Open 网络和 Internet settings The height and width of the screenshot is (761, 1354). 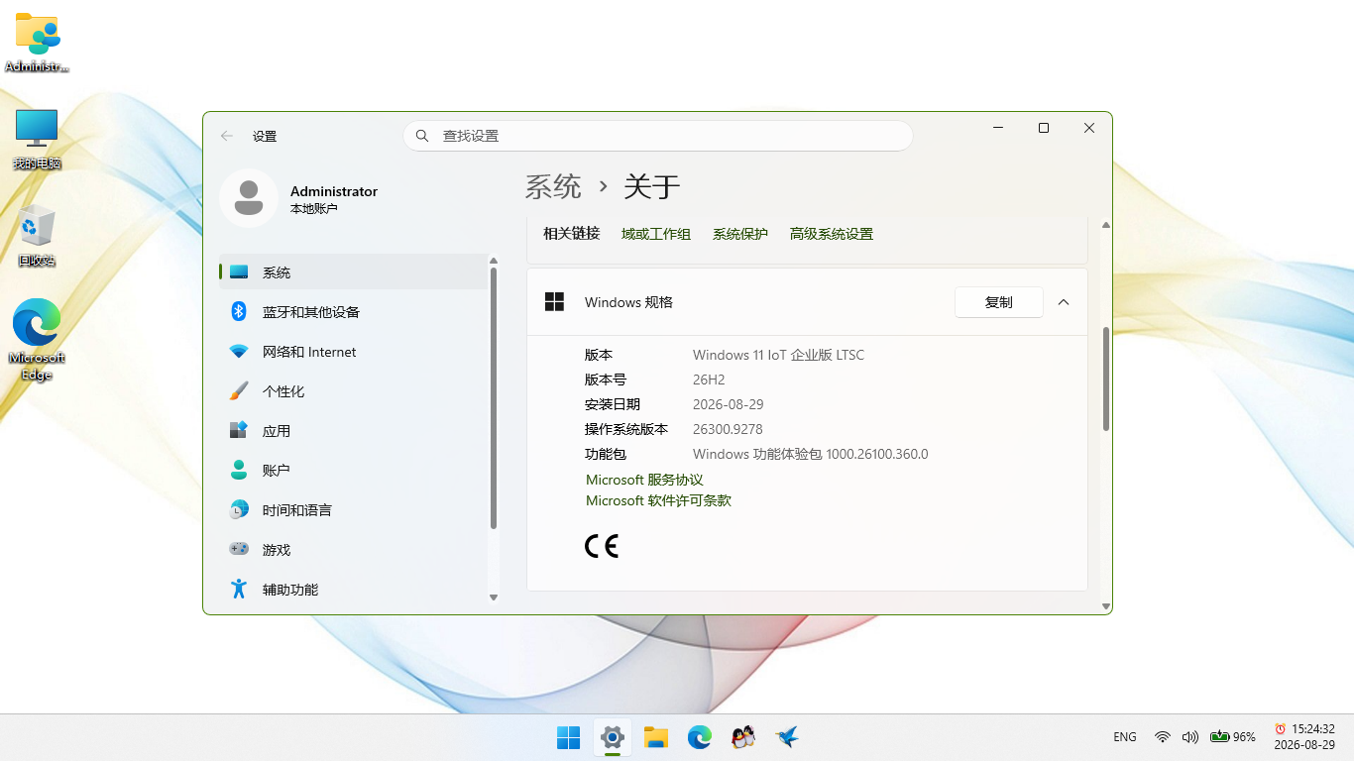[353, 352]
